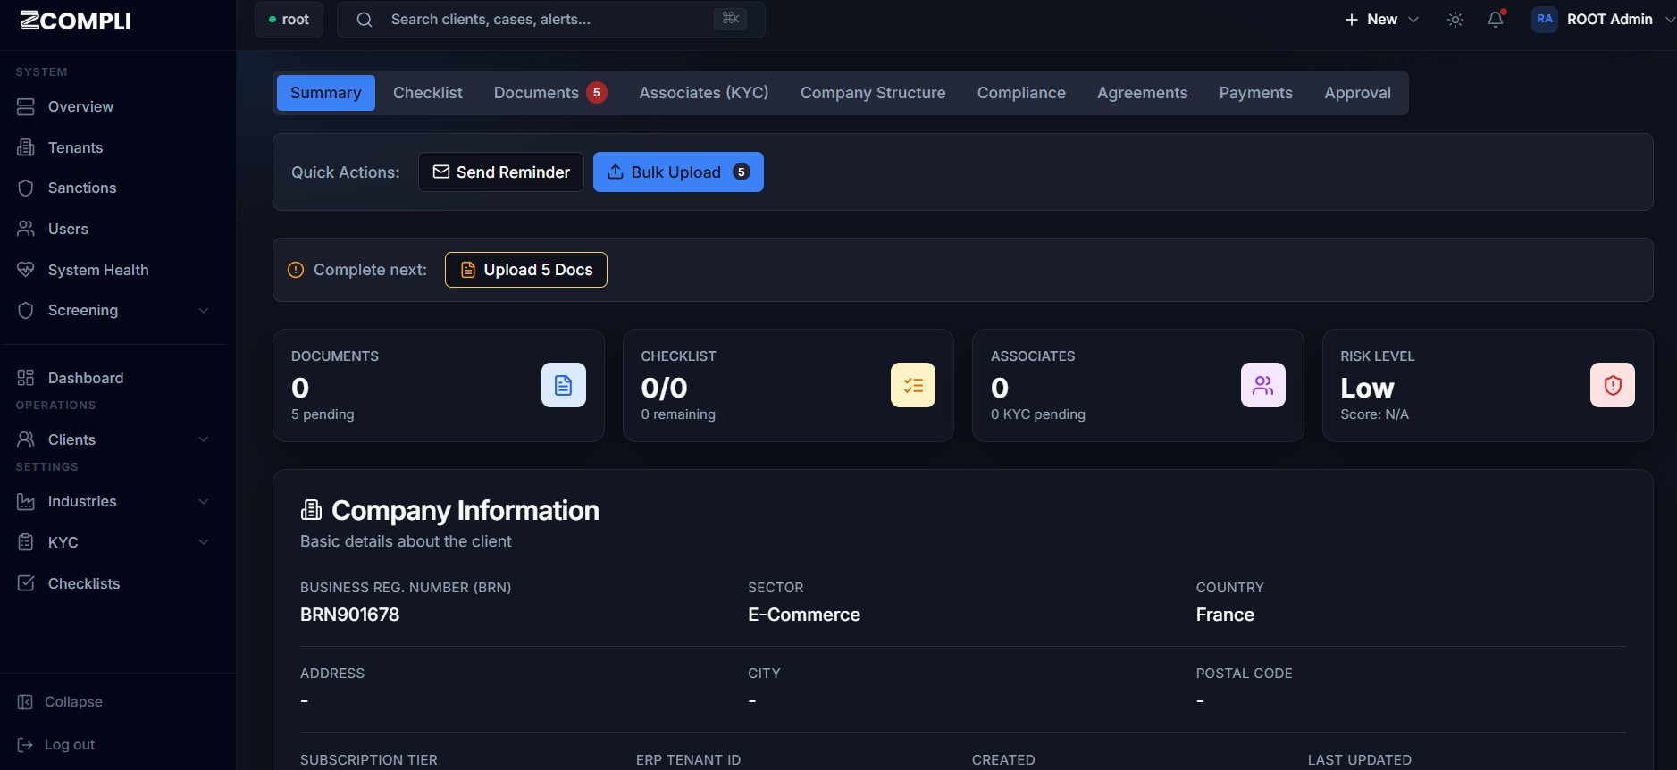Screen dimensions: 1677x770
Task: Click the KYC clipboard icon
Action: [x=26, y=542]
